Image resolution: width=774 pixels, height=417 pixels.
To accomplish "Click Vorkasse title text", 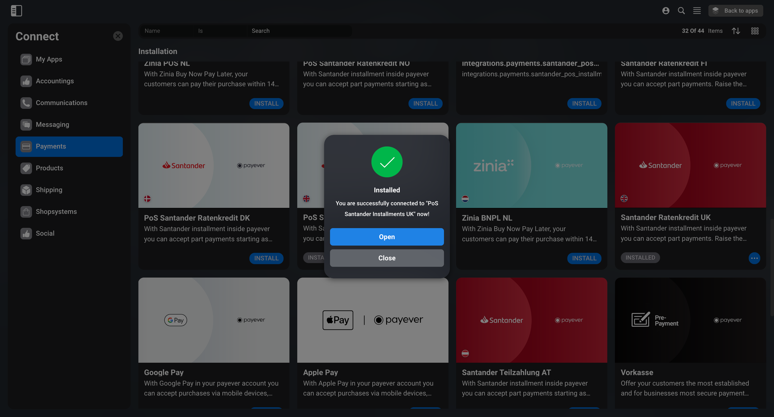I will pyautogui.click(x=637, y=373).
